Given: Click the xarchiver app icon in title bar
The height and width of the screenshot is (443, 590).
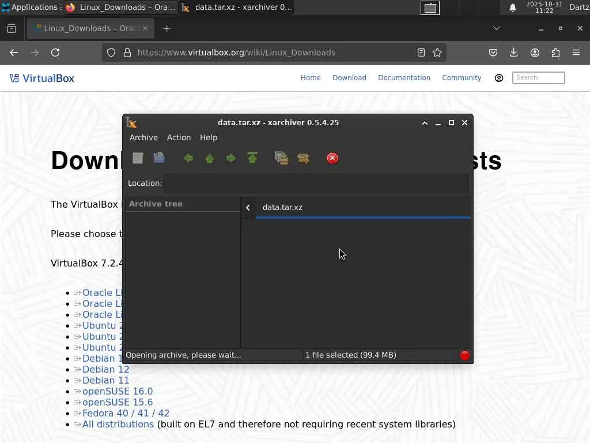Looking at the screenshot, I should [x=131, y=122].
